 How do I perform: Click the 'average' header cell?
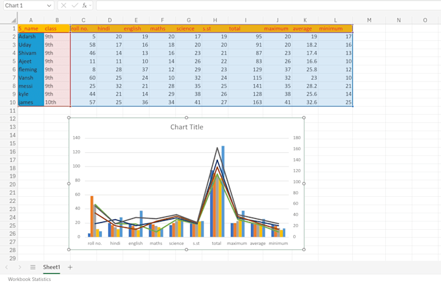(305, 28)
